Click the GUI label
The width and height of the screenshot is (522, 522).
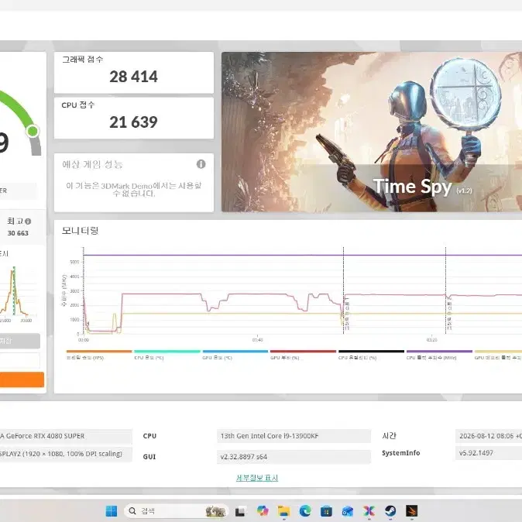(149, 457)
